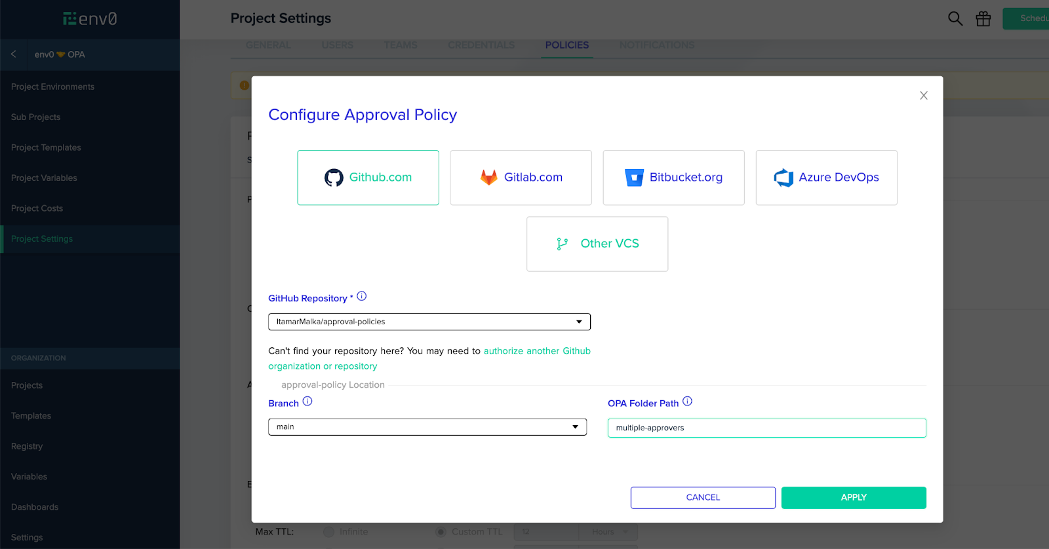This screenshot has height=549, width=1049.
Task: Switch to the POLICIES tab
Action: tap(567, 45)
